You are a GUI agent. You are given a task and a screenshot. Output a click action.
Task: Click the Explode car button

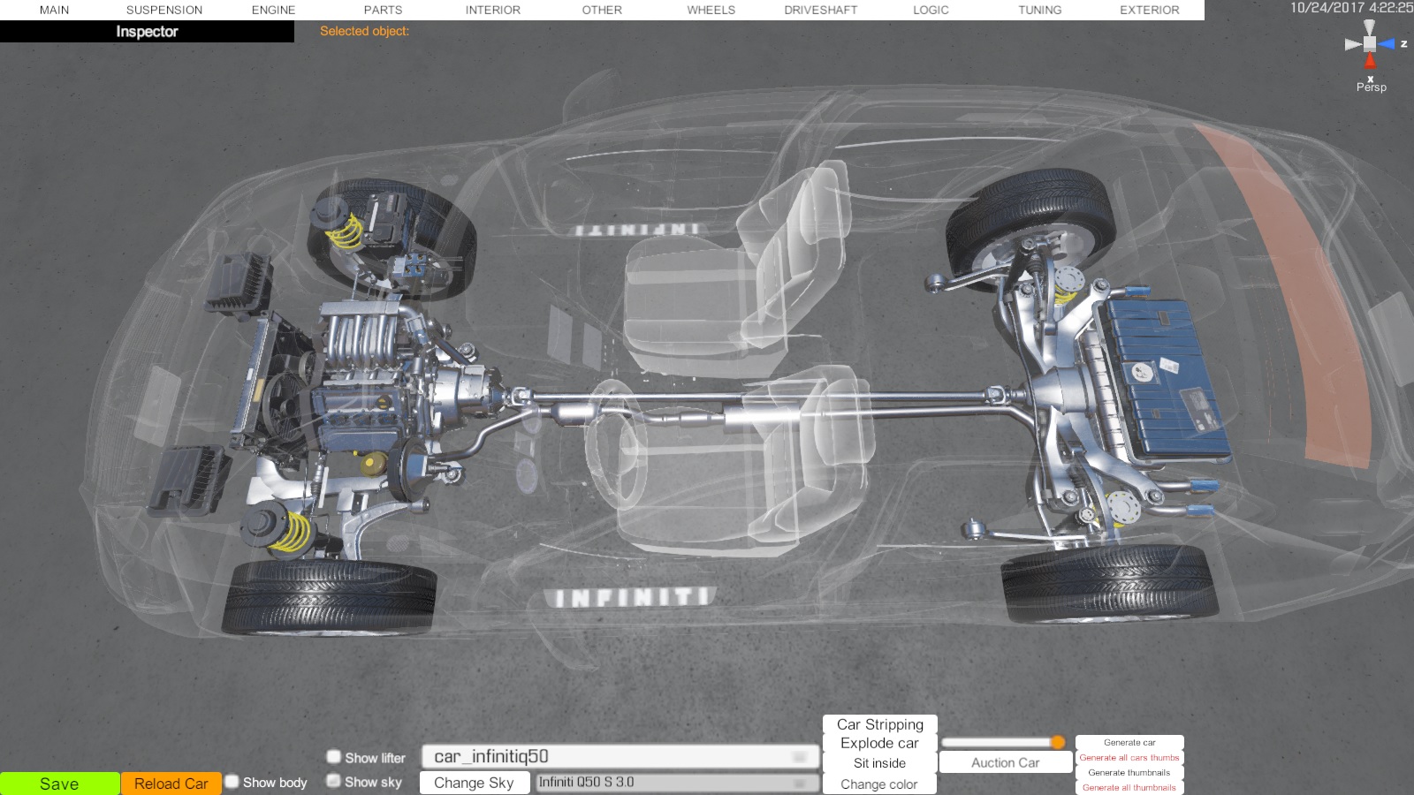click(879, 744)
